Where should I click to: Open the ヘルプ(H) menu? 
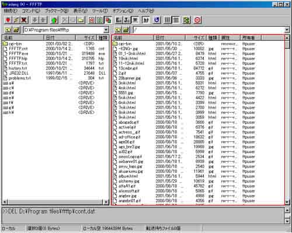(146, 11)
